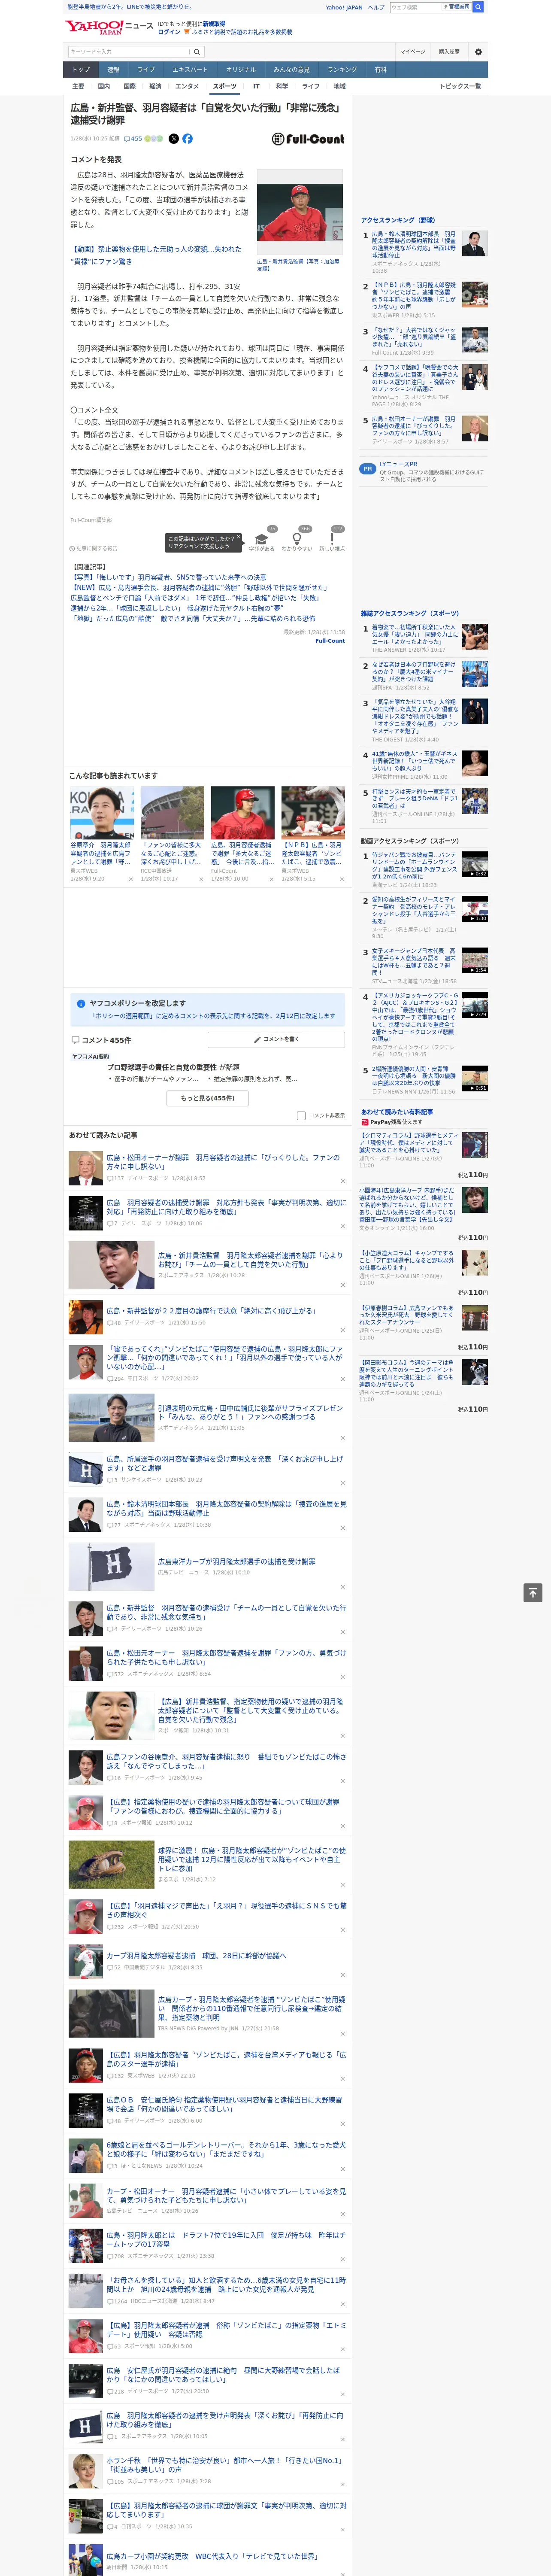Switch to エンタメ category tab
The height and width of the screenshot is (2576, 551).
[x=187, y=86]
